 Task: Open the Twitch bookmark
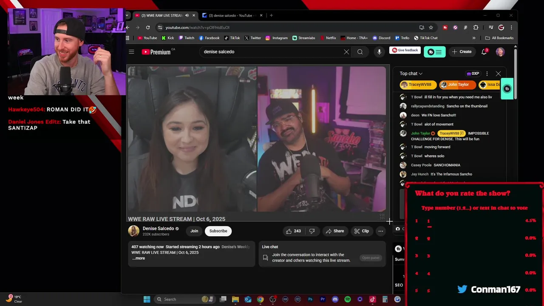tap(186, 38)
